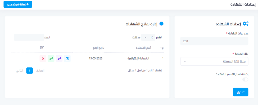Click the تعديل button
The width and height of the screenshot is (258, 105).
241,92
